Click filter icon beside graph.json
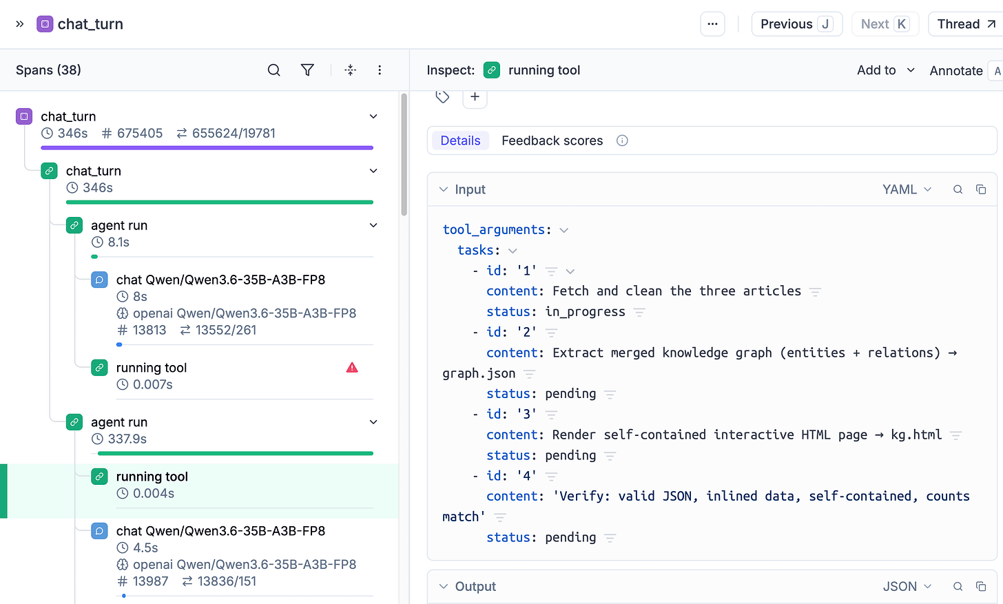This screenshot has width=1003, height=604. (x=529, y=374)
